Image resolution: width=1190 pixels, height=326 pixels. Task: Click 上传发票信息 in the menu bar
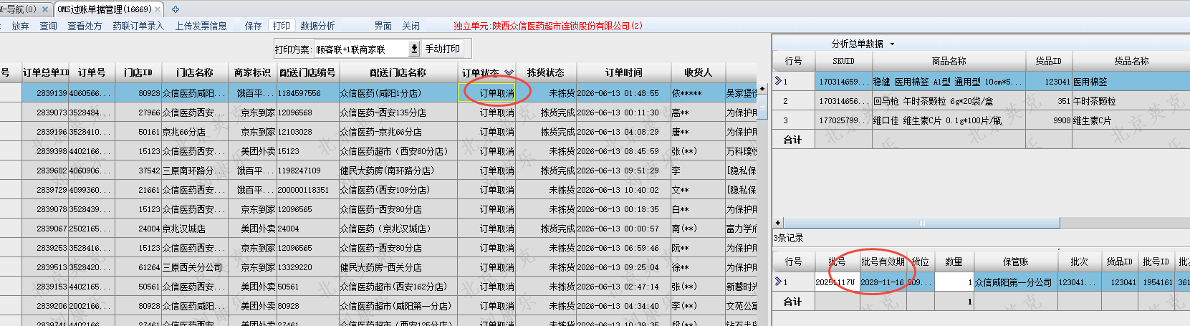[201, 26]
